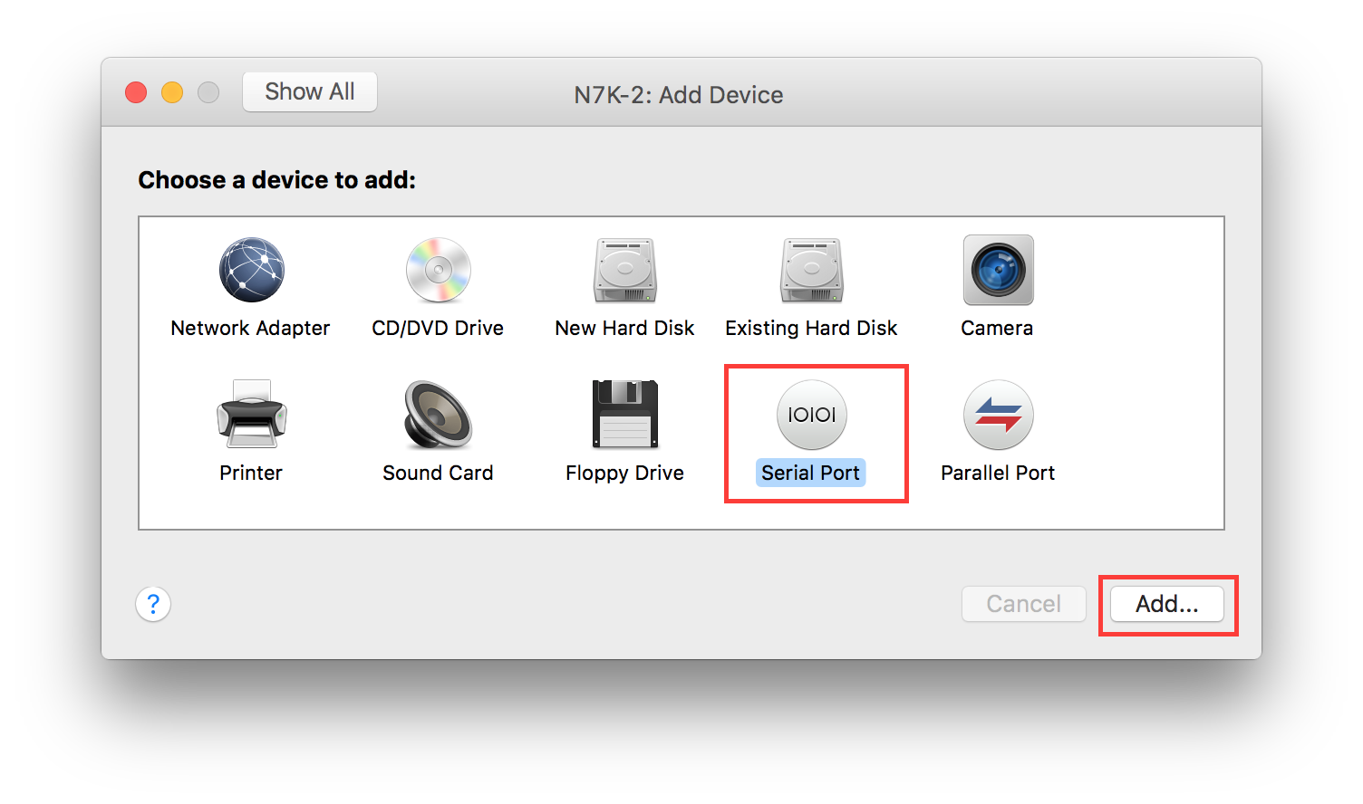This screenshot has width=1363, height=804.
Task: Click the Add... button
Action: click(1167, 604)
